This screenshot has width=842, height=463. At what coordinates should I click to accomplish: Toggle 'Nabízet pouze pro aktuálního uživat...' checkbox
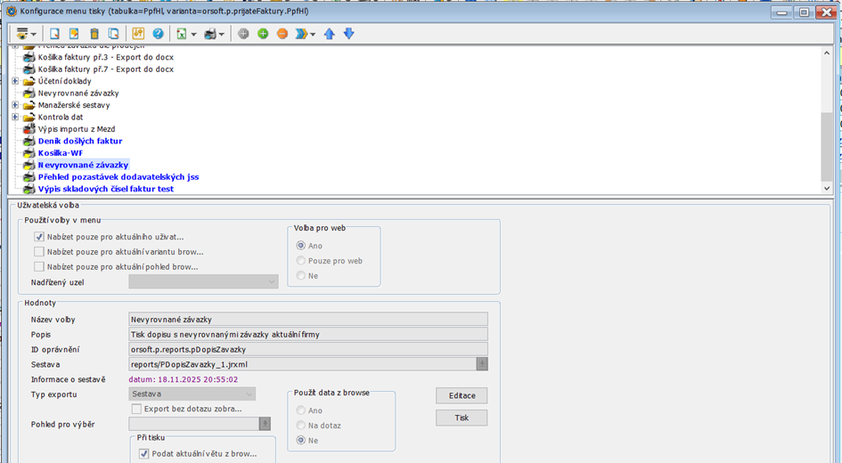pyautogui.click(x=39, y=237)
